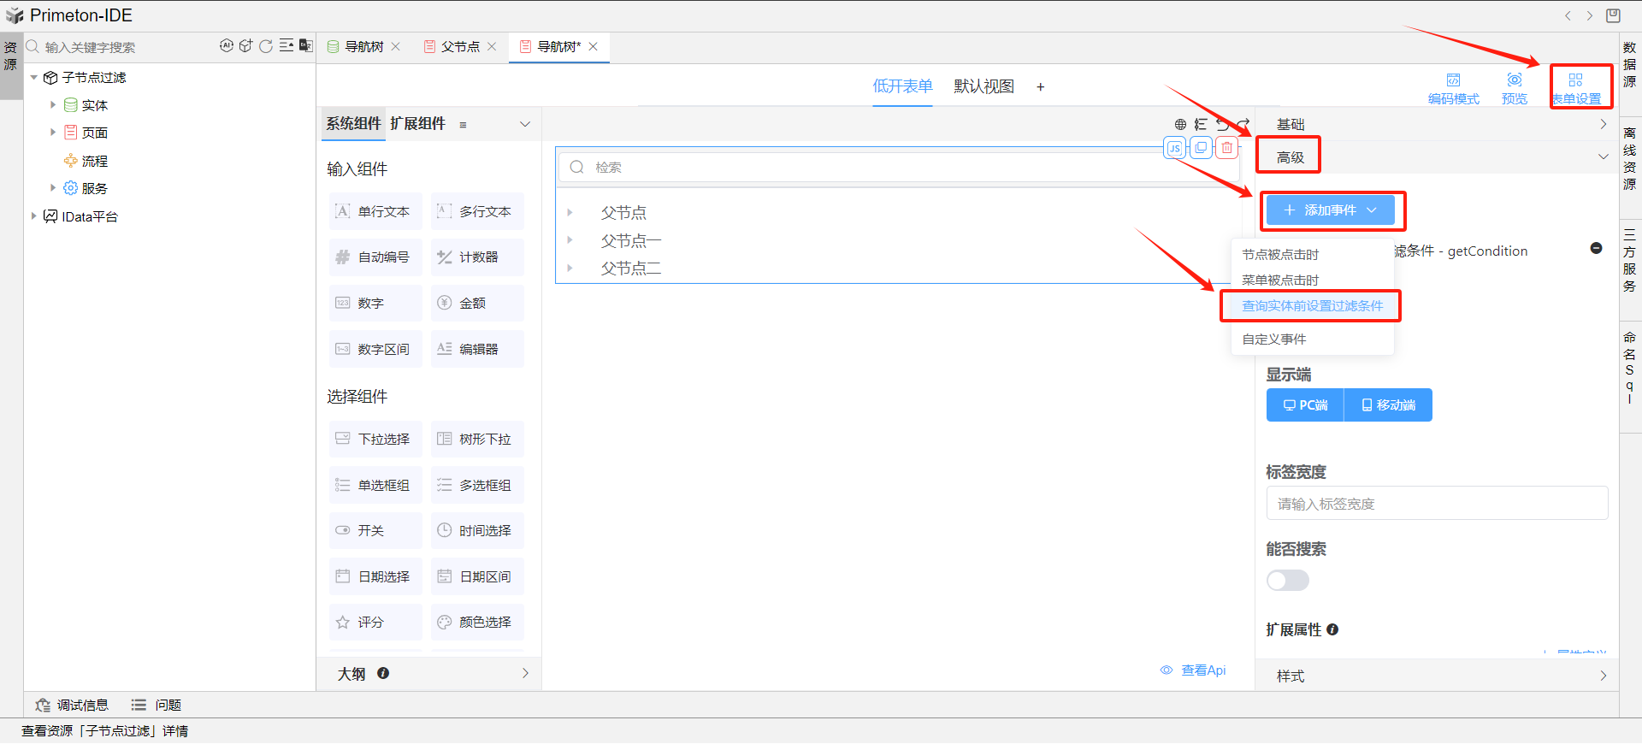Open the 添加事件 dropdown
The height and width of the screenshot is (744, 1642).
(1330, 210)
